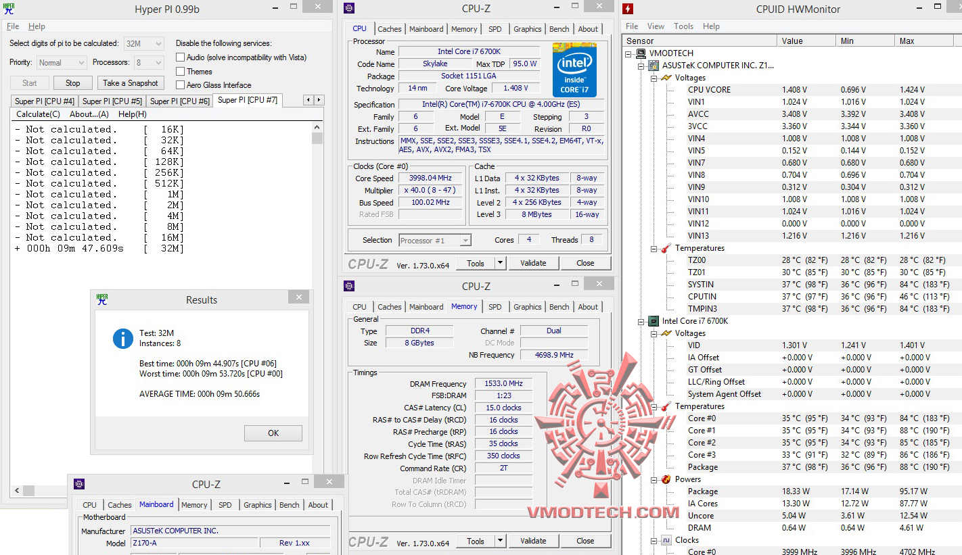
Task: Open Tools menu in HWMonitor
Action: [683, 26]
